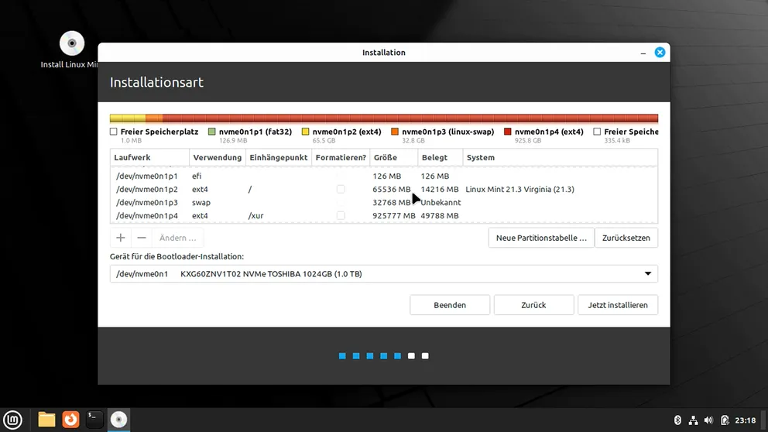Image resolution: width=768 pixels, height=432 pixels.
Task: Click the orange nvme0n1p3 (linux-swap) legend swatch
Action: pos(395,132)
